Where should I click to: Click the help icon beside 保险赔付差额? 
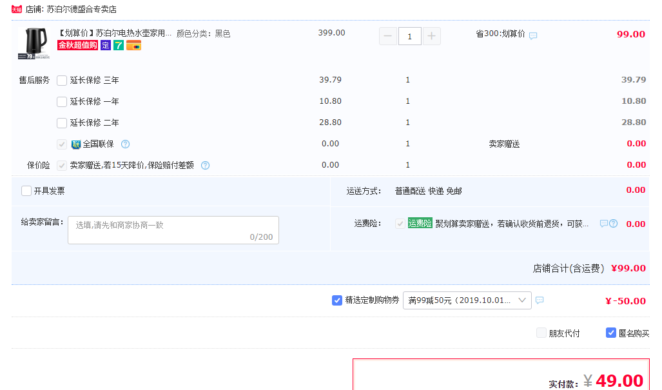coord(205,166)
